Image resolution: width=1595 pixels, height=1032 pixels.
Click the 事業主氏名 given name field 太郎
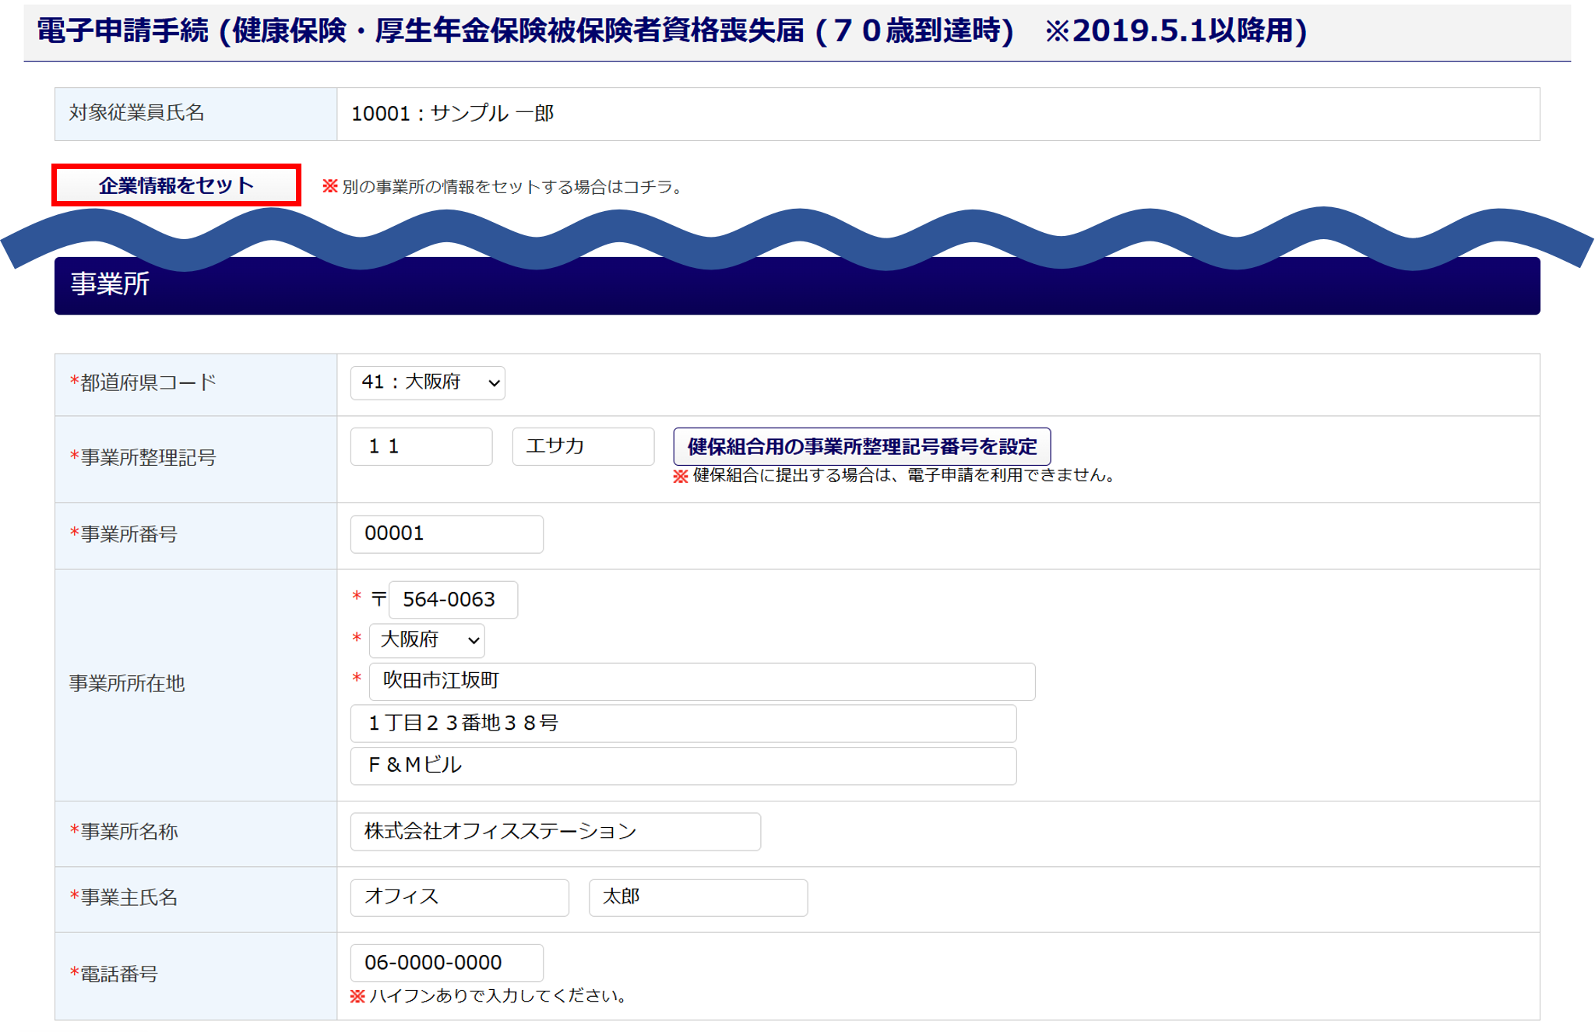[697, 897]
